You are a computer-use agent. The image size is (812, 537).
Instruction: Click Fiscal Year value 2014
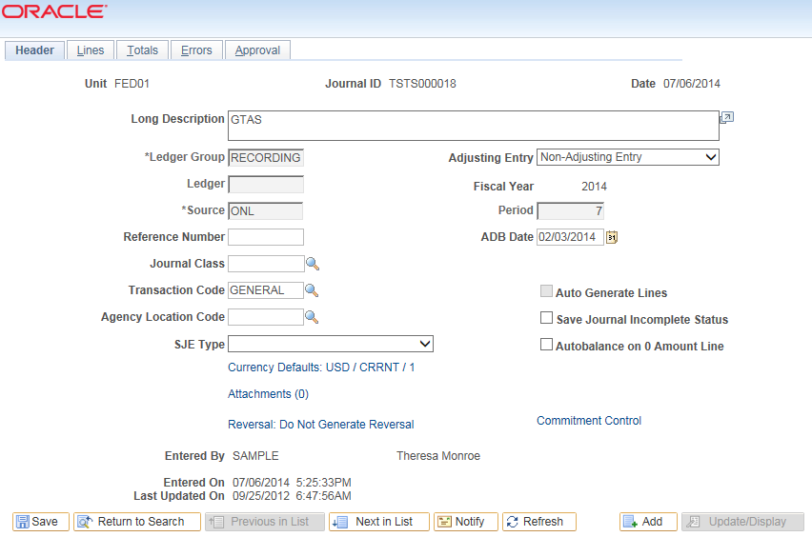click(x=594, y=187)
